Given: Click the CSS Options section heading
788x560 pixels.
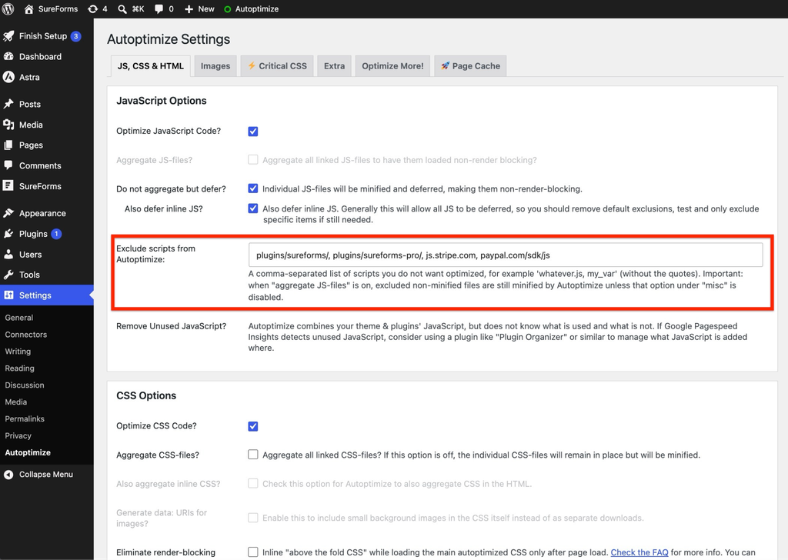Looking at the screenshot, I should (x=146, y=395).
